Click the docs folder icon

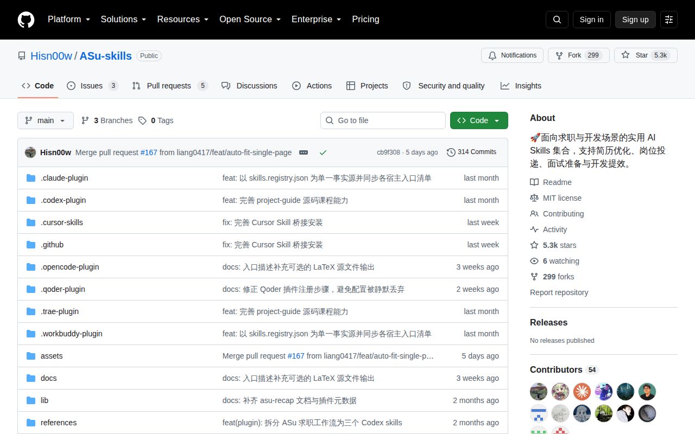[31, 378]
